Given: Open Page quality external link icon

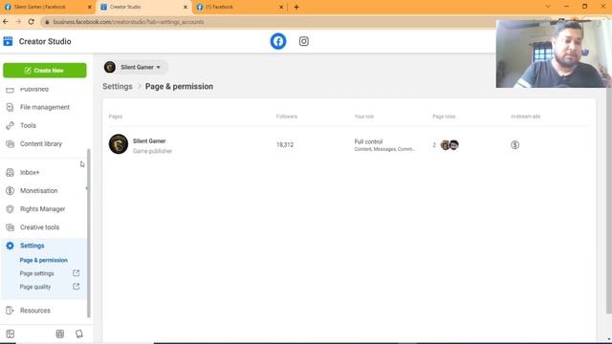Looking at the screenshot, I should click(76, 287).
